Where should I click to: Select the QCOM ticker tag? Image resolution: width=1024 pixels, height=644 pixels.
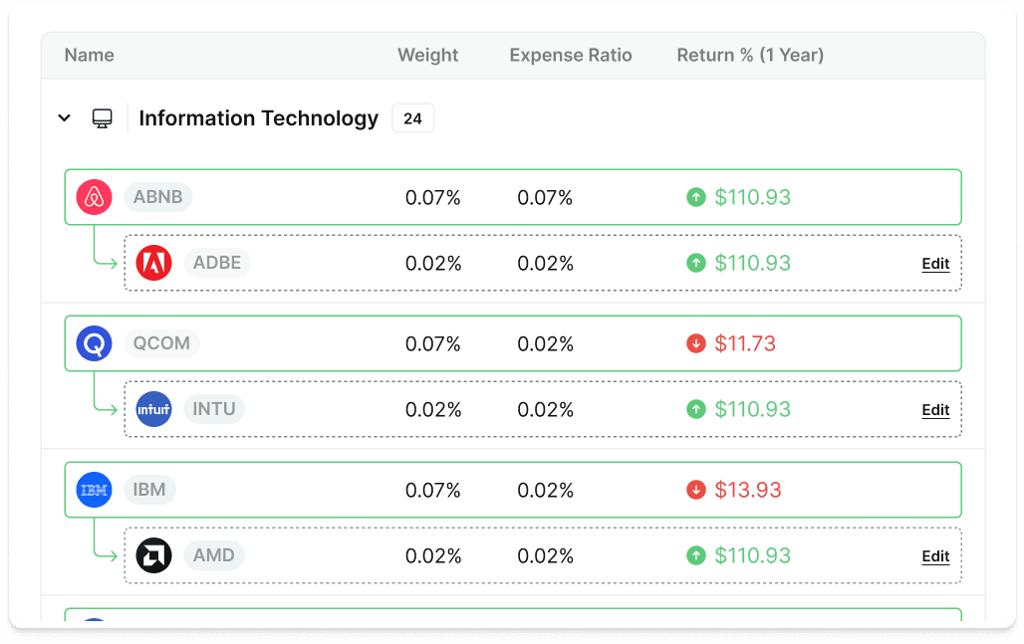(x=161, y=343)
